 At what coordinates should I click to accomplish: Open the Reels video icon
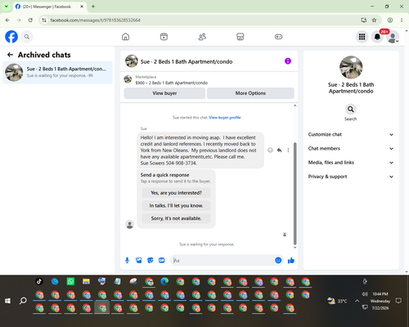tap(164, 37)
